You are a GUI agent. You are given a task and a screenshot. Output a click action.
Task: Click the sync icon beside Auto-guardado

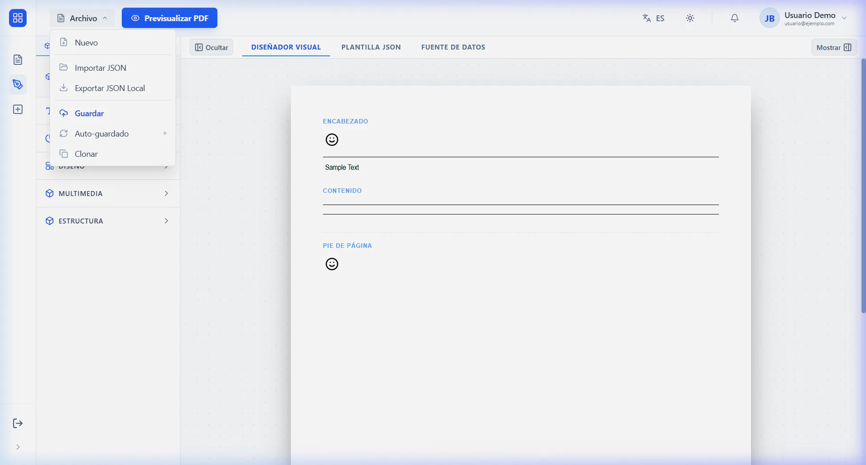(64, 133)
